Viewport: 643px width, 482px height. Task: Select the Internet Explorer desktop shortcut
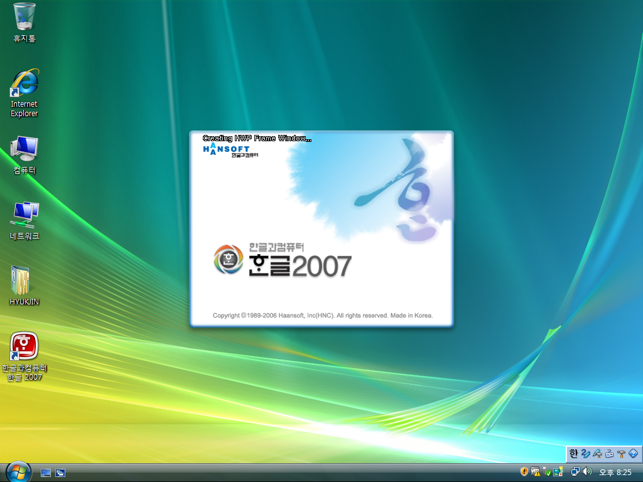pos(24,93)
